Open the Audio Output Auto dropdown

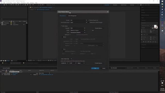click(x=66, y=59)
